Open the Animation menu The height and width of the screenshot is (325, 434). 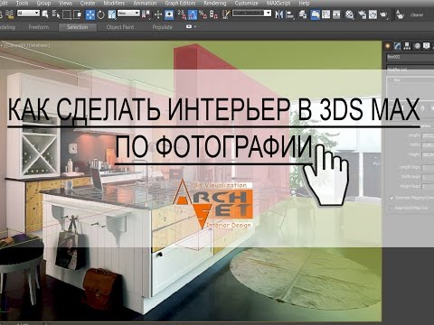(145, 4)
